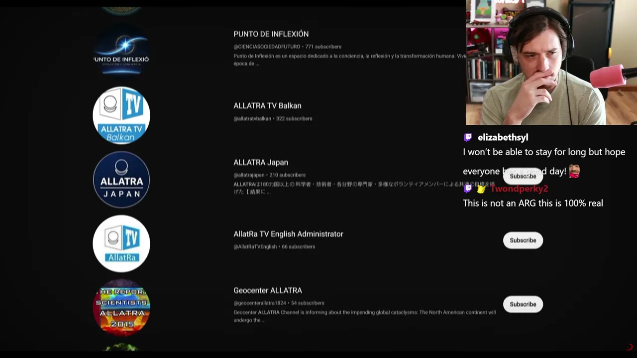This screenshot has height=358, width=637.
Task: Open the Geocenter ALLATRA channel title
Action: point(268,290)
